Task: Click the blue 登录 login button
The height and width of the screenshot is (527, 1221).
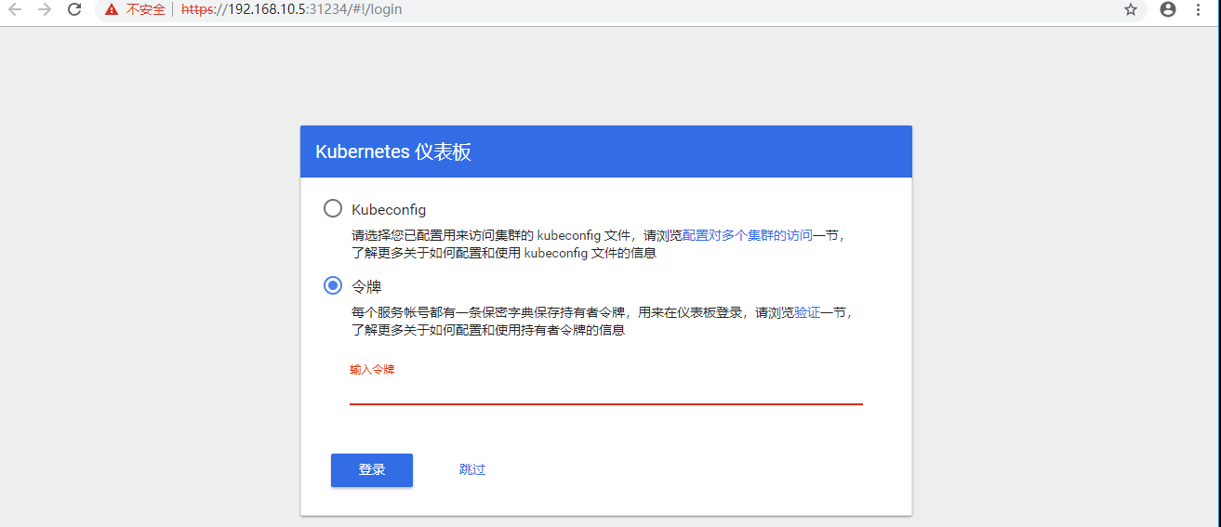Action: 372,469
